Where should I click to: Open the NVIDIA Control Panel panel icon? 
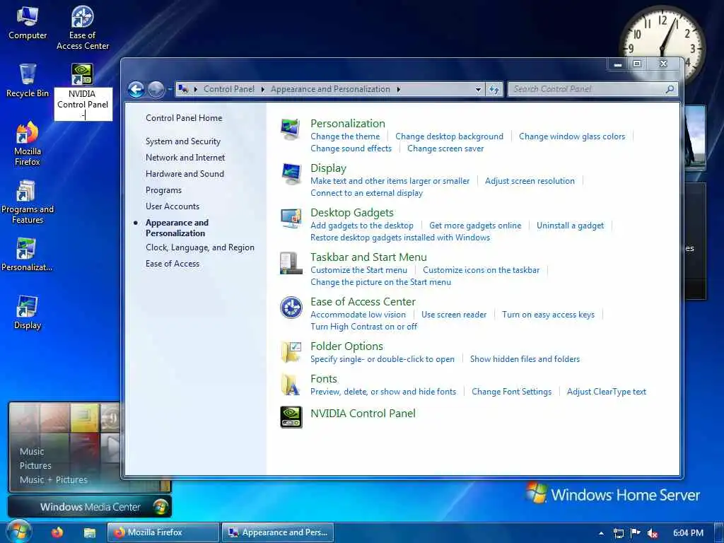click(x=291, y=417)
